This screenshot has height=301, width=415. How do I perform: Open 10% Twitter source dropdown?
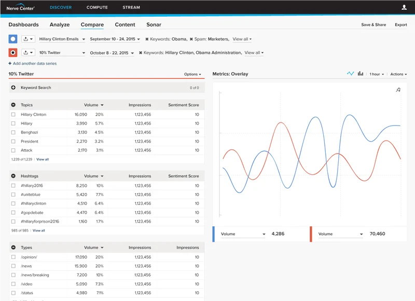[x=62, y=53]
